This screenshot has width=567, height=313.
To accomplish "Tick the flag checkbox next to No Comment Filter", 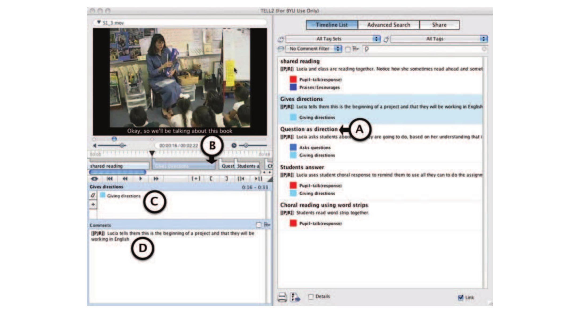I will [x=348, y=49].
